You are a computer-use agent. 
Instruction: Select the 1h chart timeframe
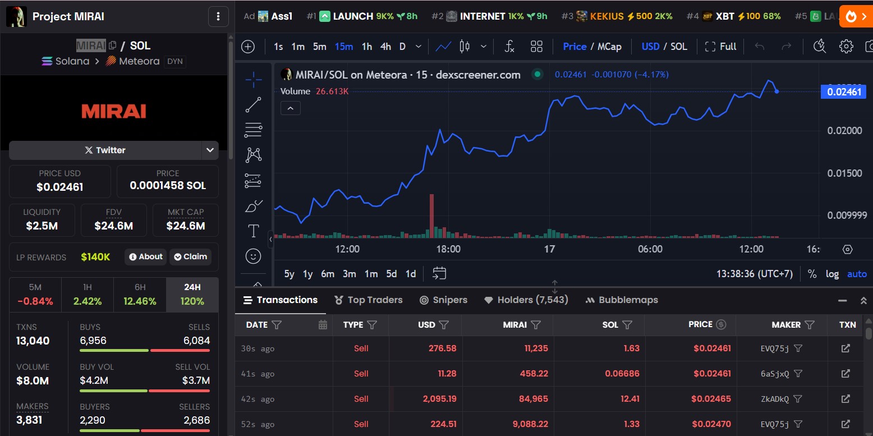click(x=367, y=47)
